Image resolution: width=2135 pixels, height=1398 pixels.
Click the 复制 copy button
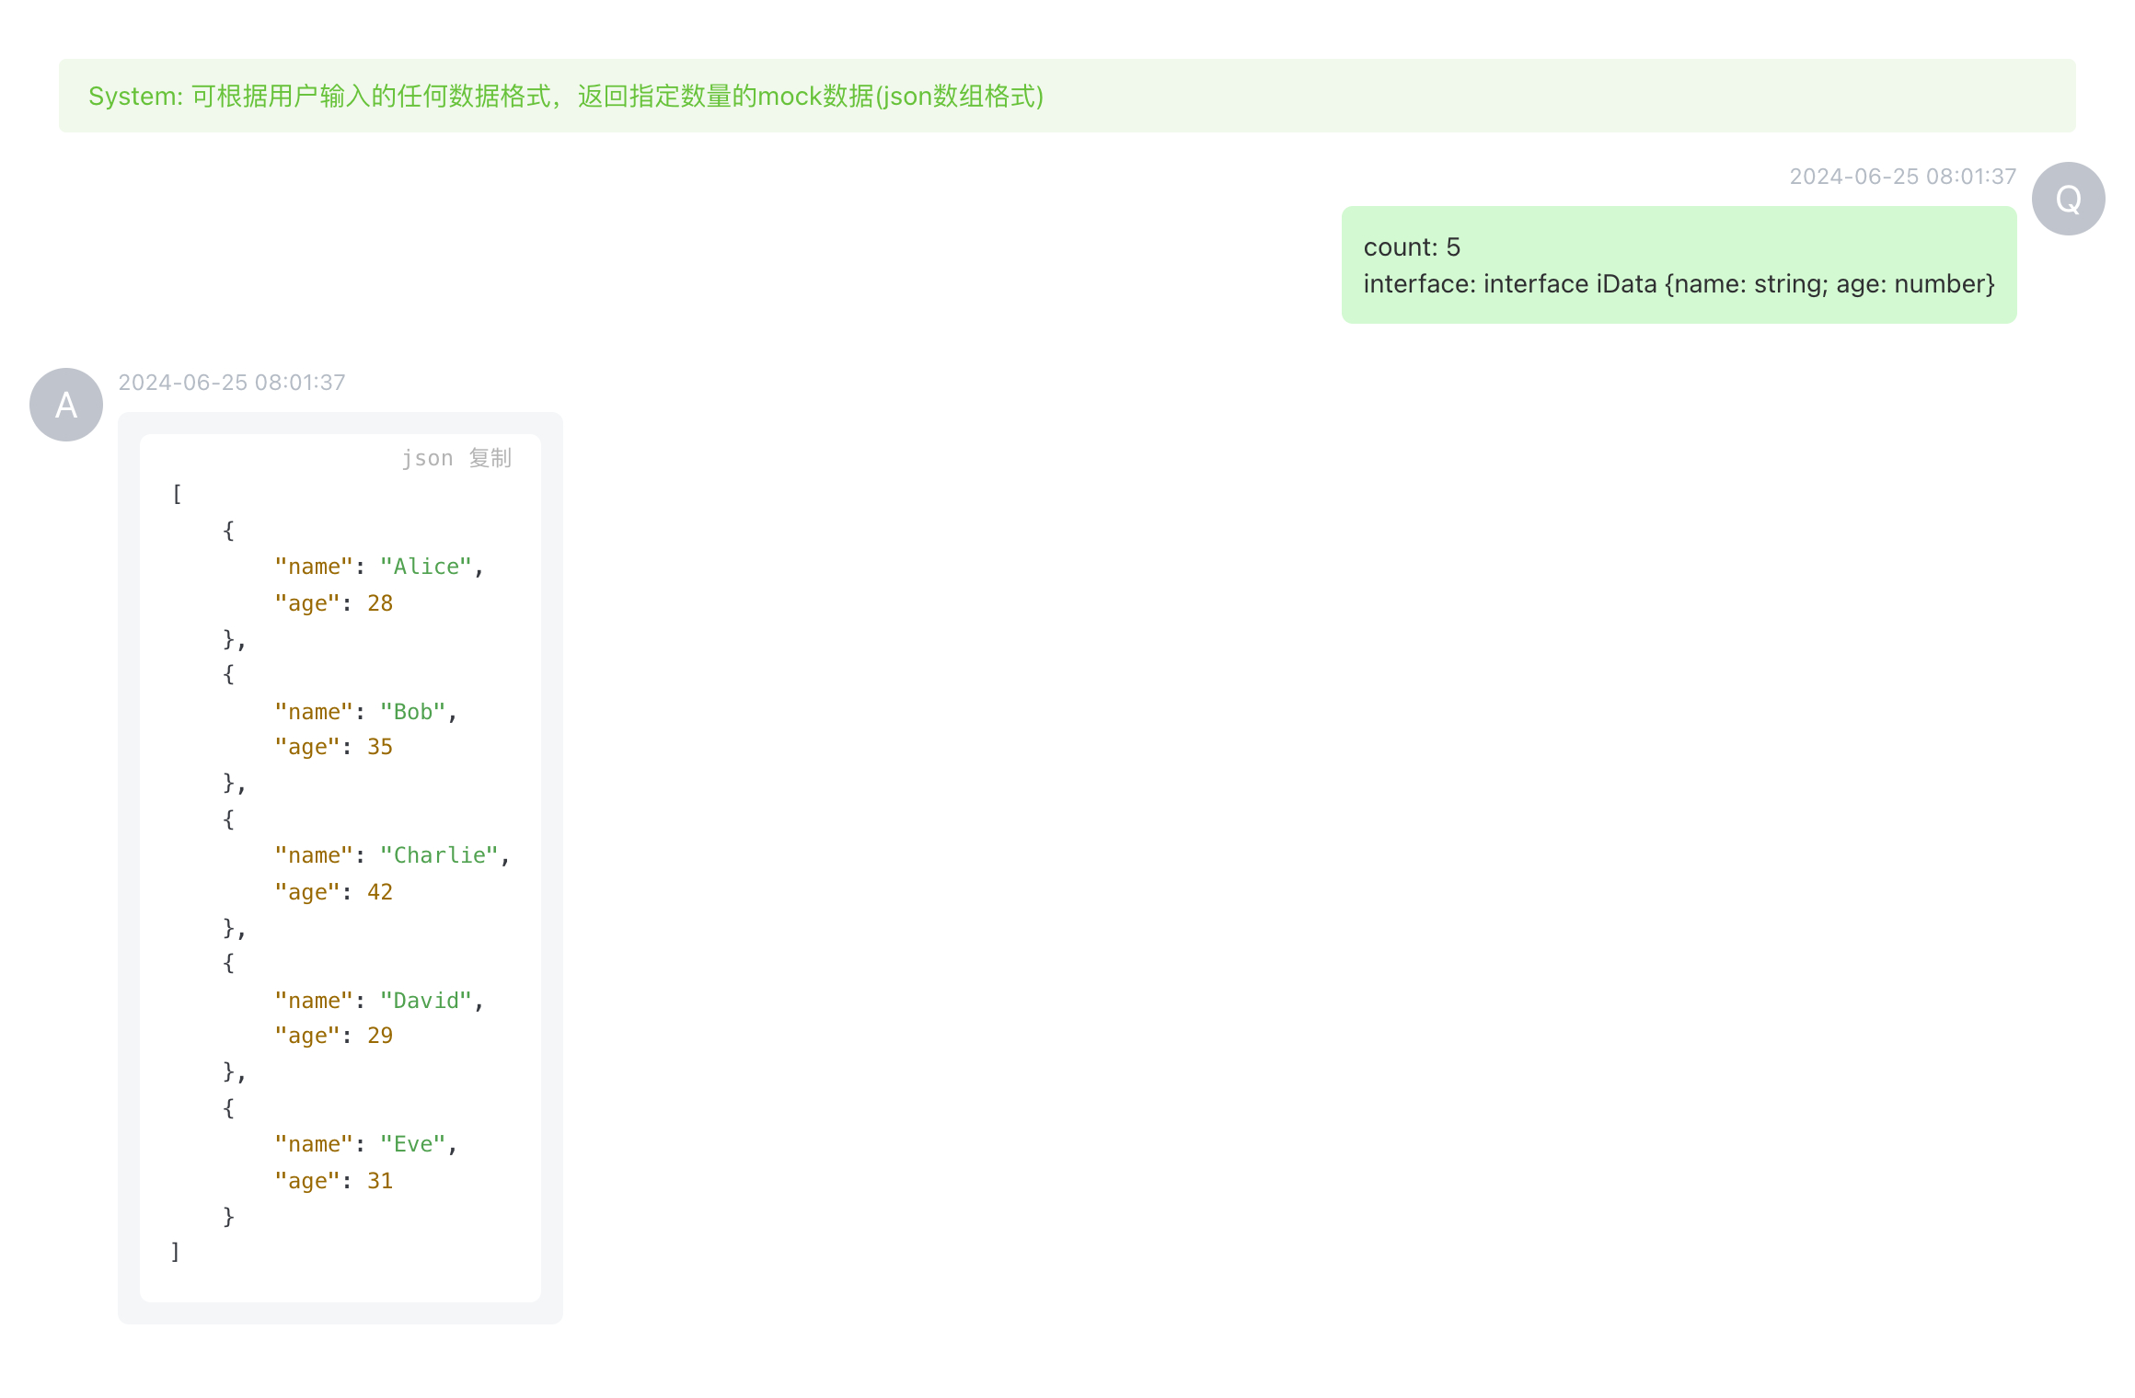[x=490, y=458]
